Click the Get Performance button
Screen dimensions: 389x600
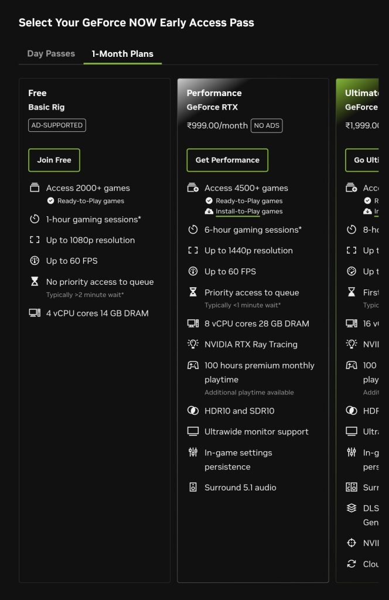click(x=227, y=160)
